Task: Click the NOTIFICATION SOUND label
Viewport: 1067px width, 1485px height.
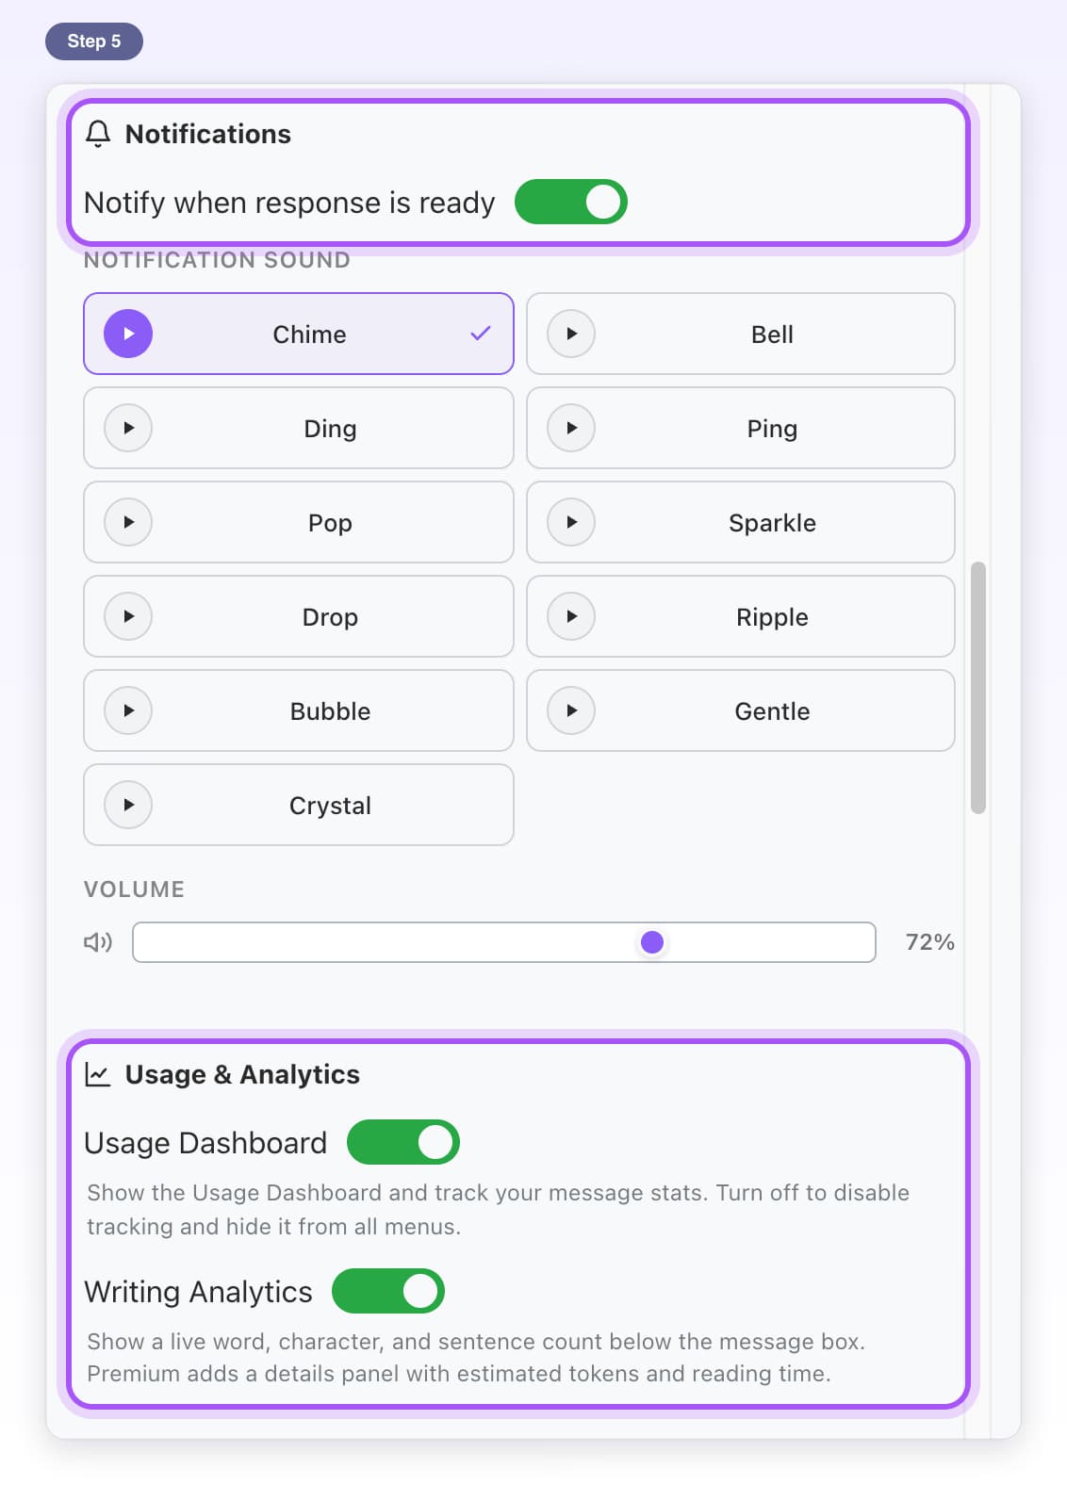Action: coord(217,260)
